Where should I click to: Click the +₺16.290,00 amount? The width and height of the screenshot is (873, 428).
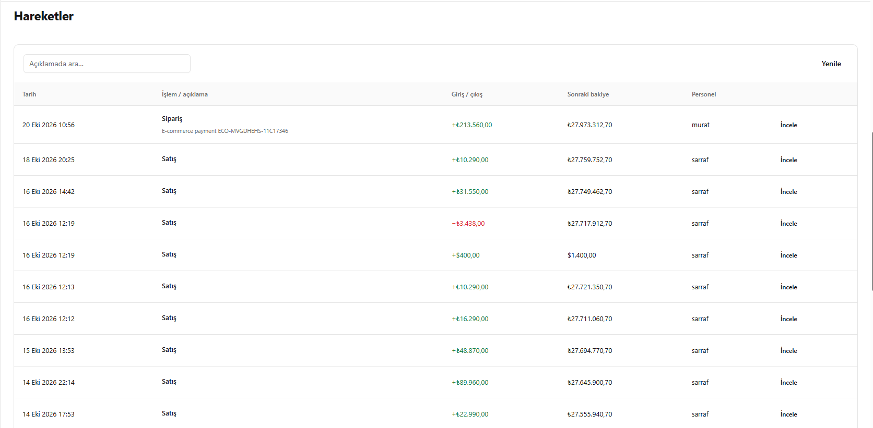click(x=470, y=319)
